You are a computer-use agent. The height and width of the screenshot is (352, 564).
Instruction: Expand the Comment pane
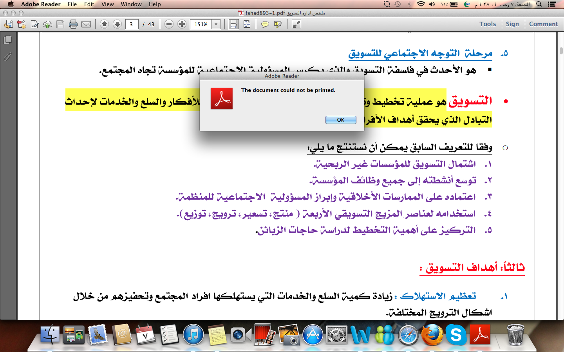543,24
